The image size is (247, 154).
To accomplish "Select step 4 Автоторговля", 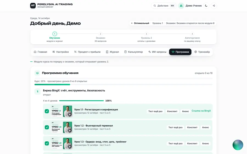I will (192, 37).
